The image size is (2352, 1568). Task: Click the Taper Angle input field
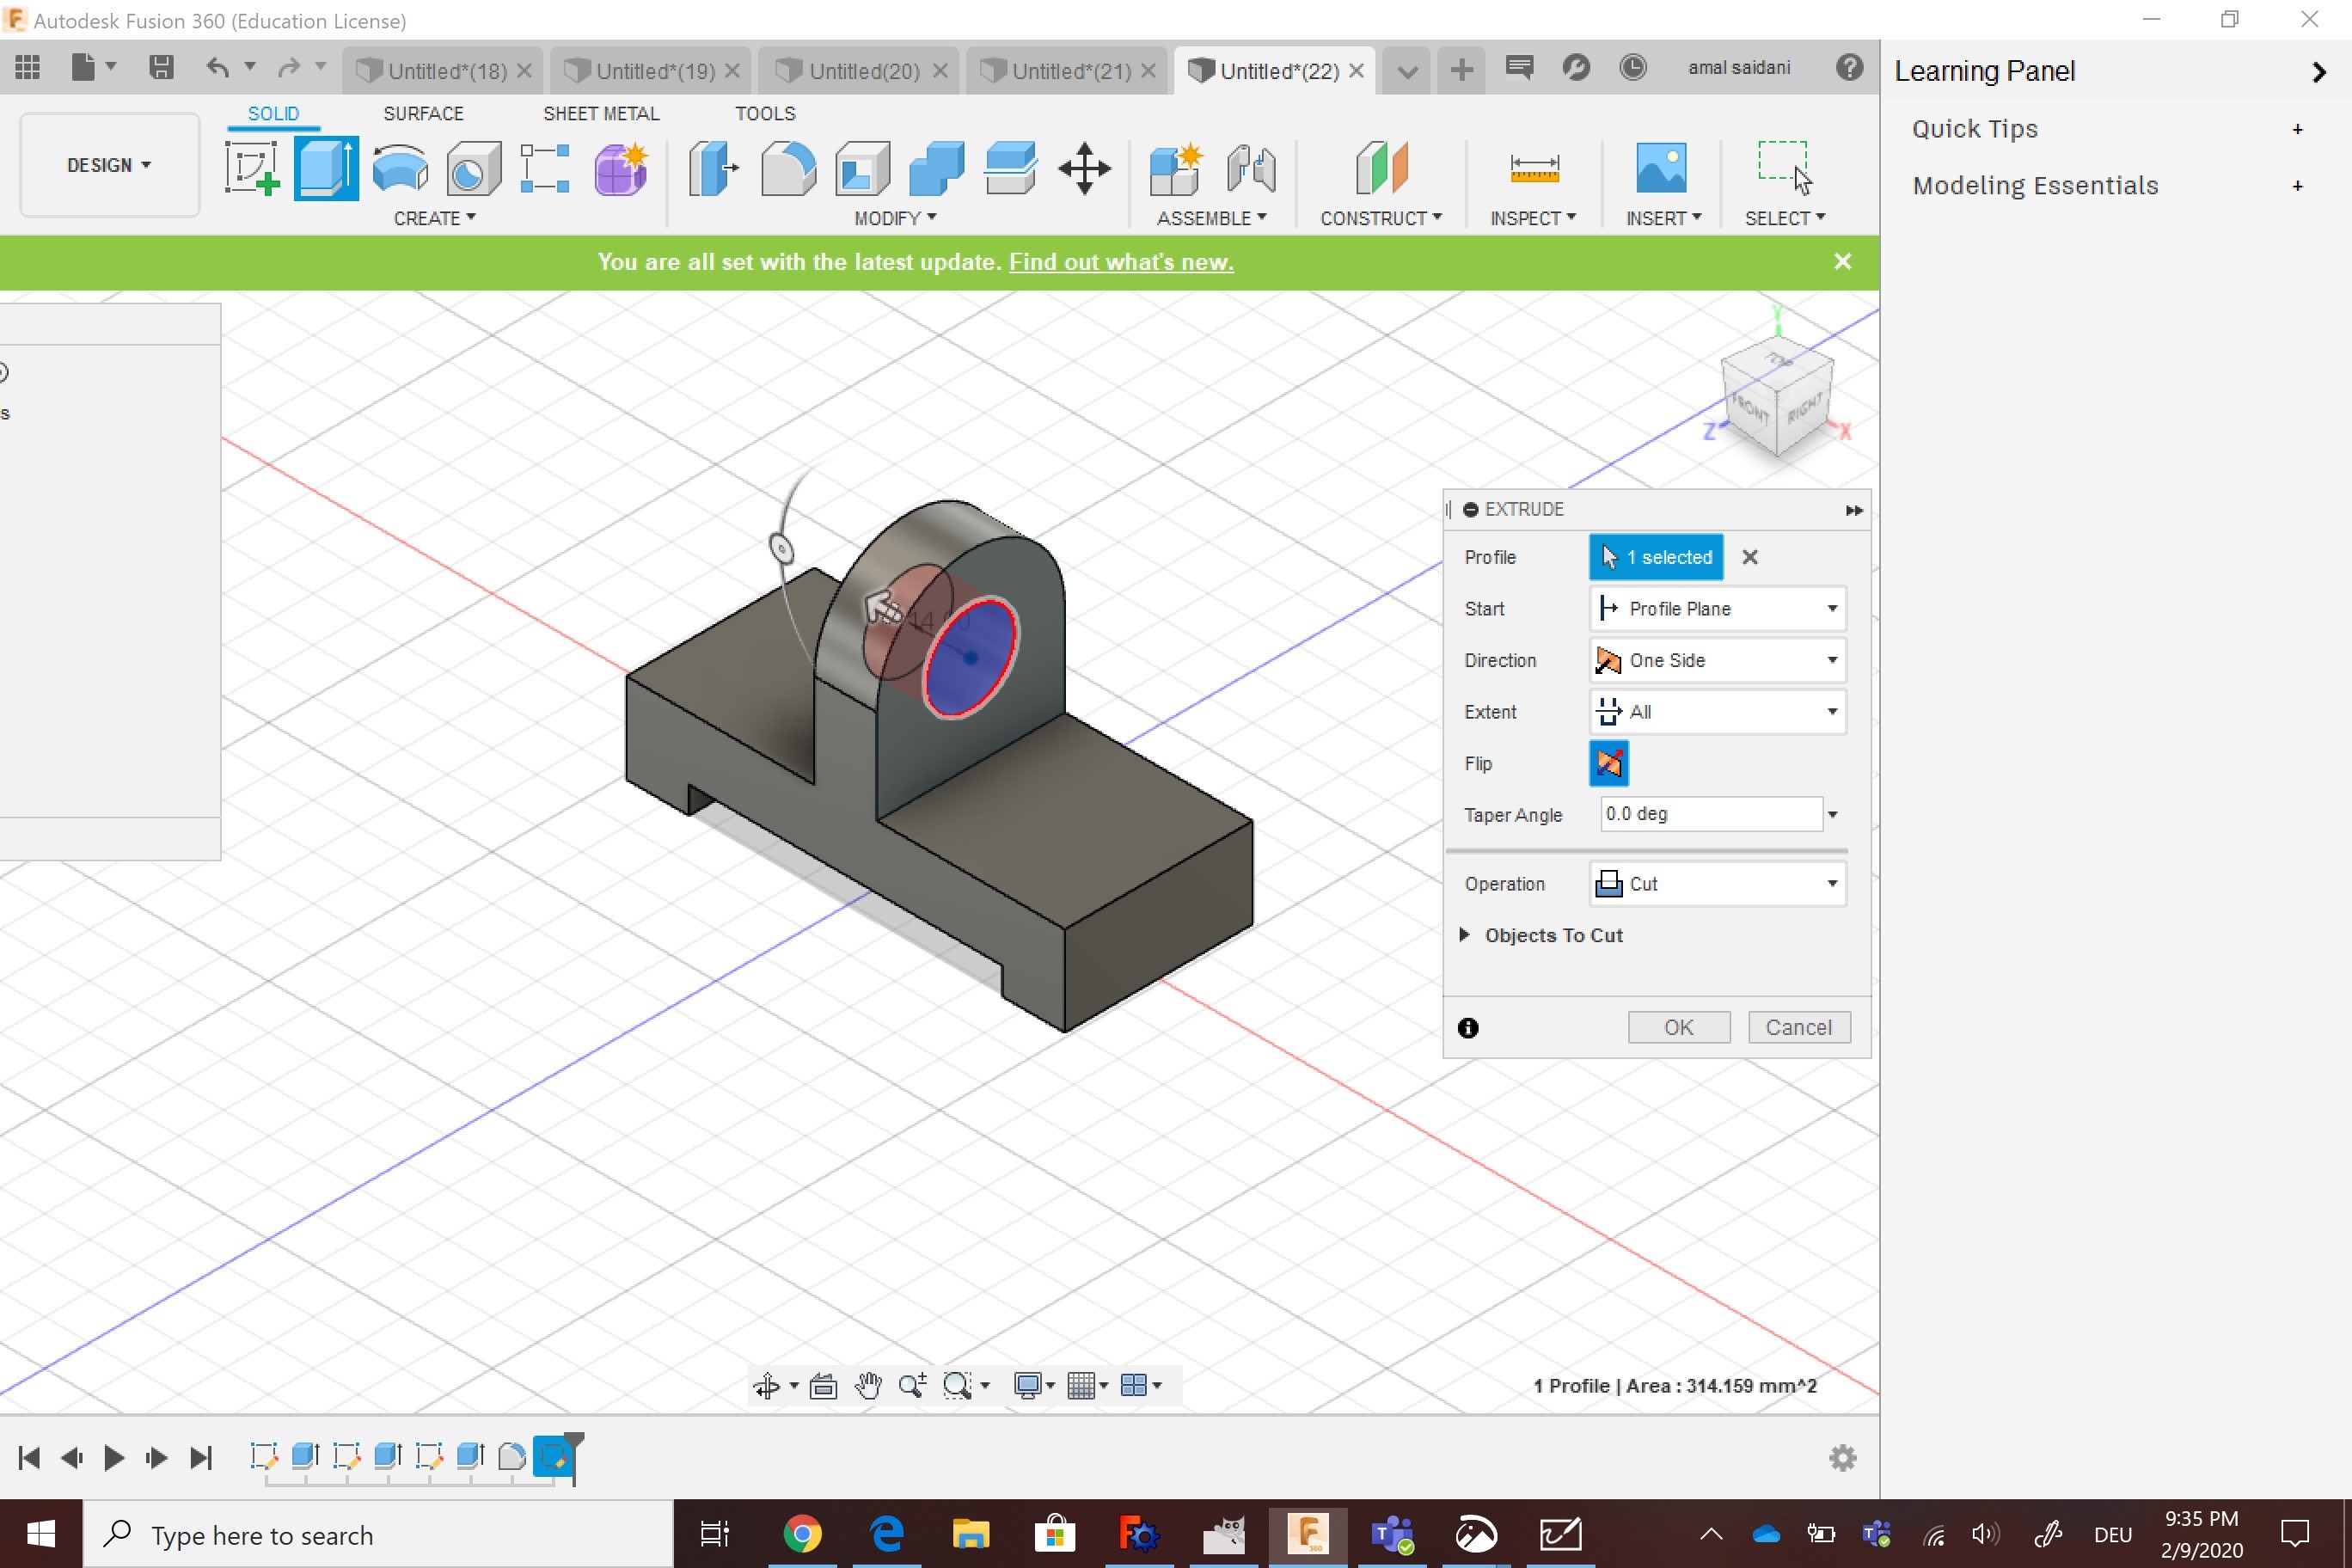(x=1709, y=814)
